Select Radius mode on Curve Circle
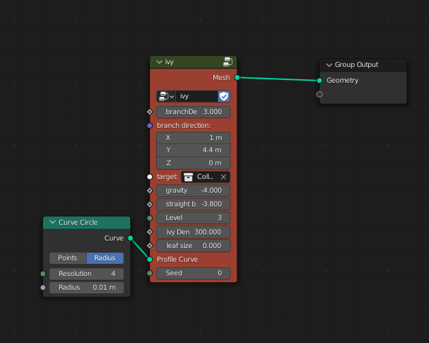429x343 pixels. (x=105, y=258)
